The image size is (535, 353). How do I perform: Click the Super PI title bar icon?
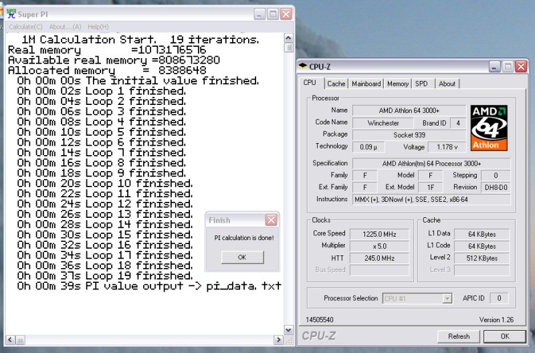click(x=11, y=13)
